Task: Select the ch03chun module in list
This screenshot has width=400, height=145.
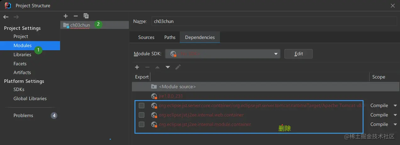Action: point(95,25)
